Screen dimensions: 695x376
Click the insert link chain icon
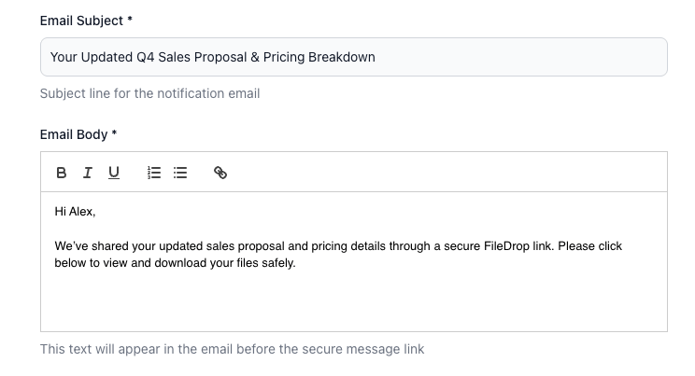pos(220,173)
